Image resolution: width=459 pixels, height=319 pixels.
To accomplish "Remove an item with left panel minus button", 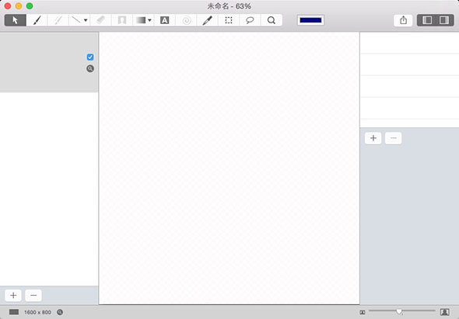I will pos(33,296).
